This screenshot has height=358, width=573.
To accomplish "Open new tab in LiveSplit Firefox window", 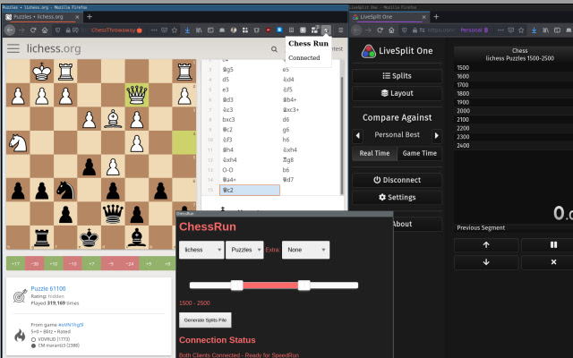I will pyautogui.click(x=436, y=17).
